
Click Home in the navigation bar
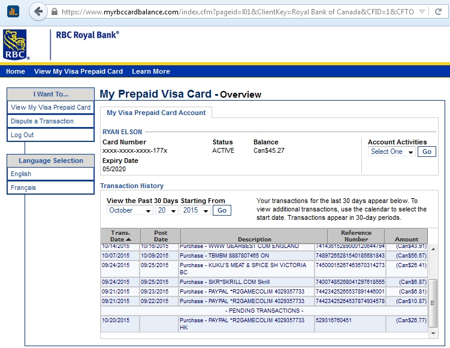coord(16,71)
